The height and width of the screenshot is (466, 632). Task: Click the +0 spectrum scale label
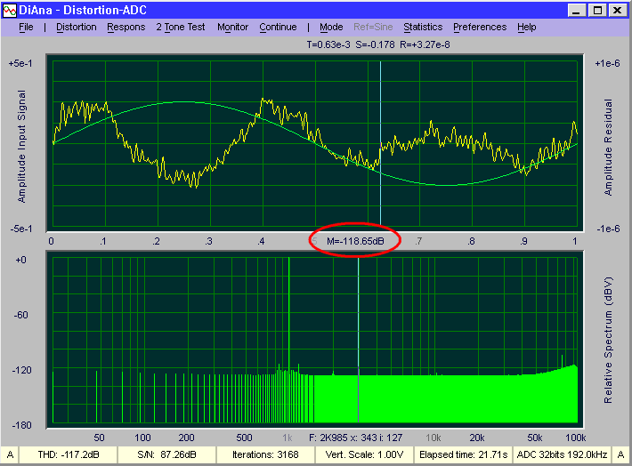21,261
